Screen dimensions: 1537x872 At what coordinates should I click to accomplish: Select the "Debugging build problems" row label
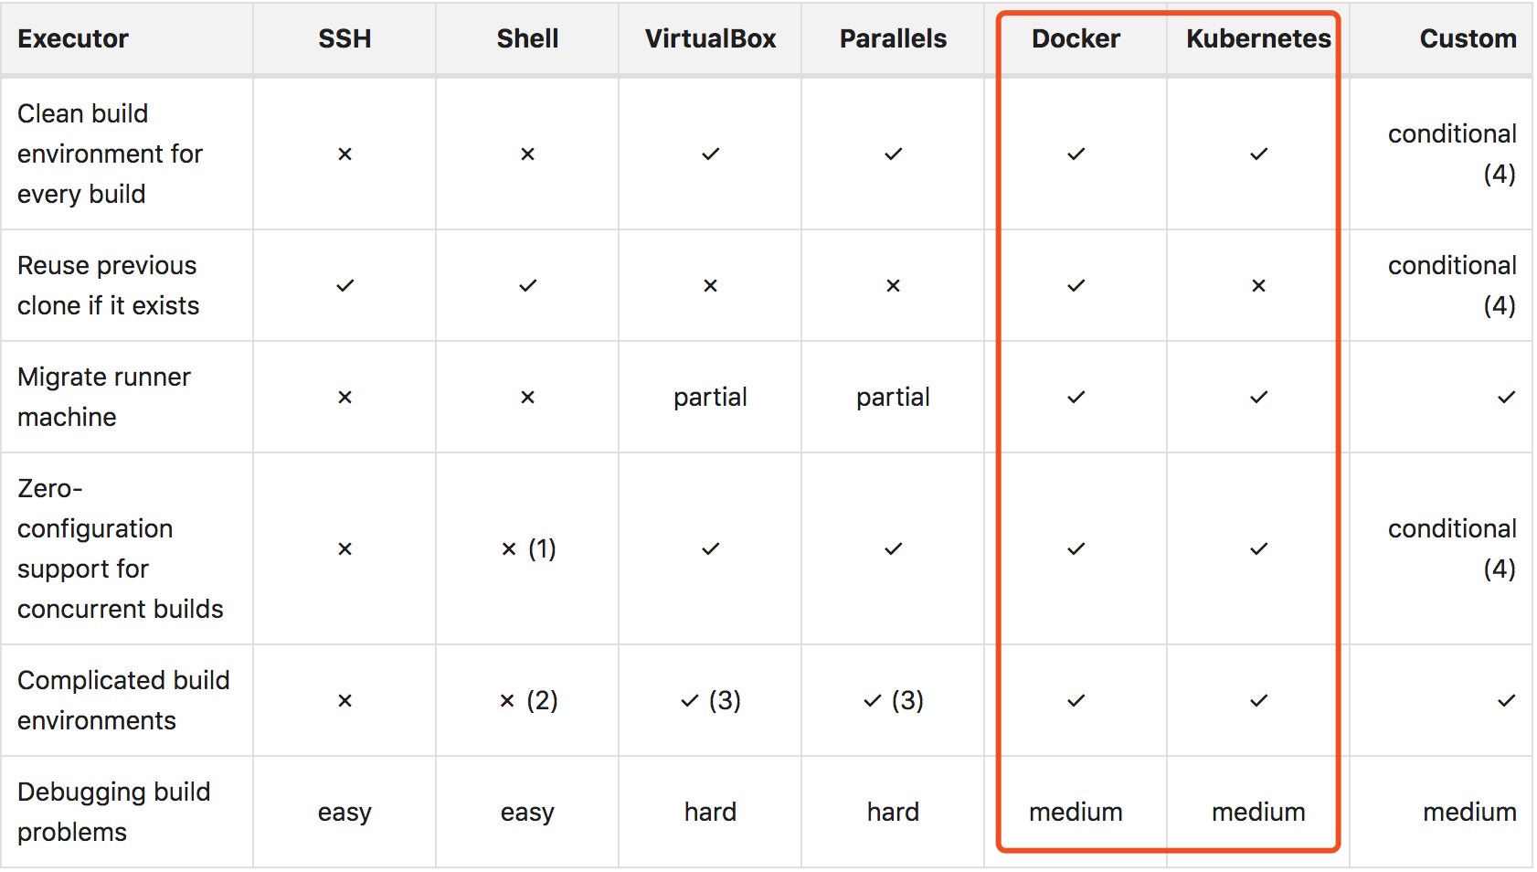click(113, 812)
